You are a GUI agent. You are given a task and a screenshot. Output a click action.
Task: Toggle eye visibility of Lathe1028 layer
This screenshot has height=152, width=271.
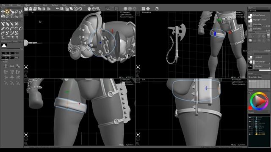(249, 134)
